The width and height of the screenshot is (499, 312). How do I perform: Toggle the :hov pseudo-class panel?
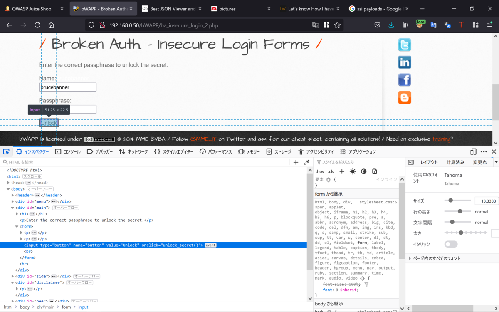point(320,171)
